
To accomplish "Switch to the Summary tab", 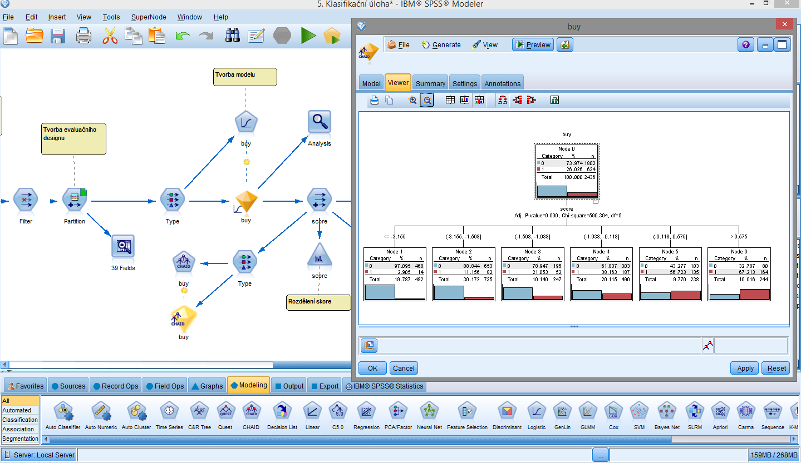I will pos(430,84).
